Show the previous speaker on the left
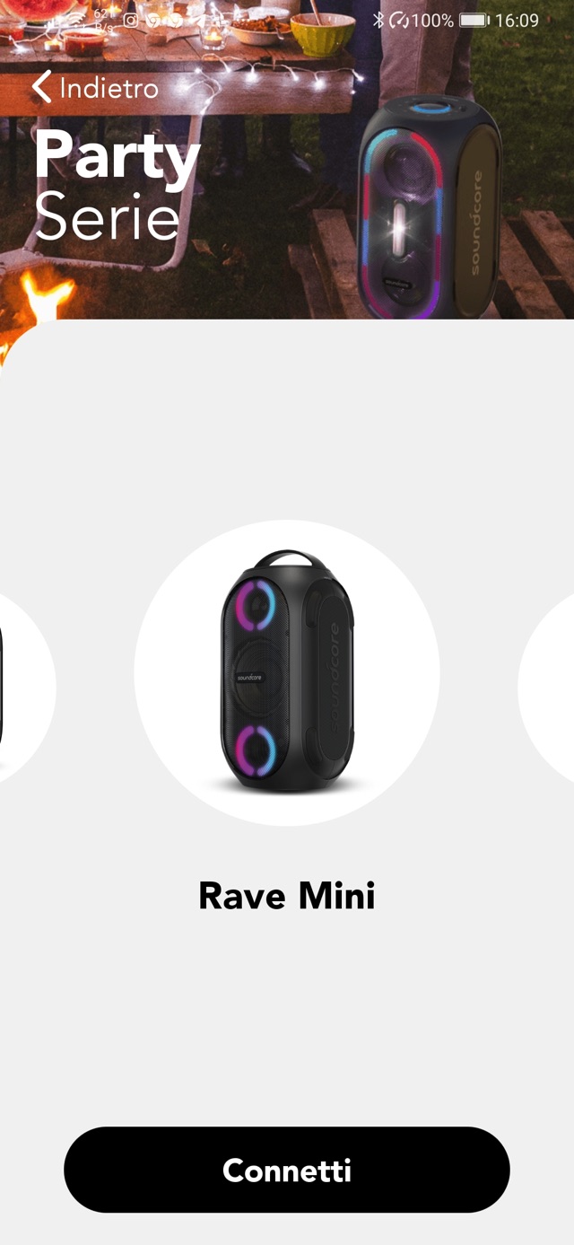 27,688
